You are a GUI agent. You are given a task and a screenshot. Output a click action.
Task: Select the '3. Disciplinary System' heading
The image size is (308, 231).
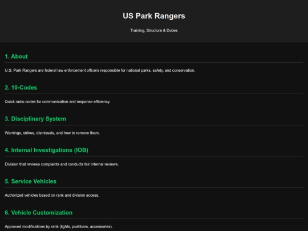click(x=35, y=119)
